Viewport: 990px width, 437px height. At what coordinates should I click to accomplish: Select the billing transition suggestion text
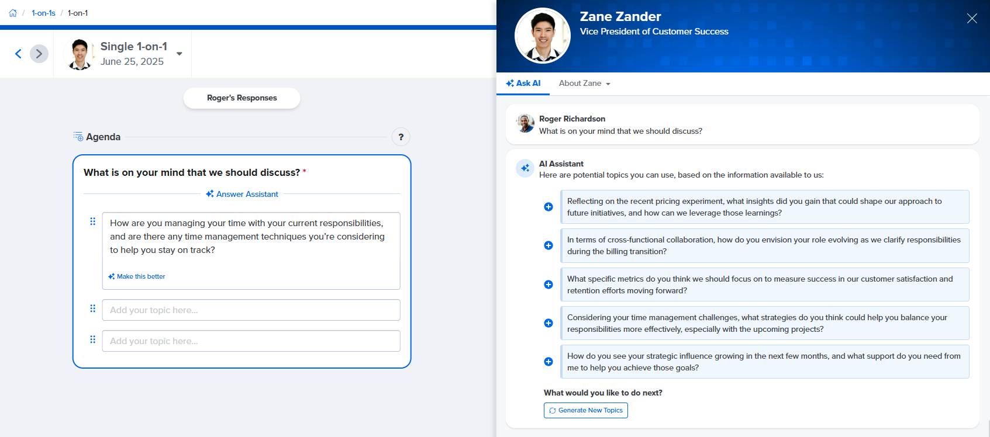tap(765, 245)
